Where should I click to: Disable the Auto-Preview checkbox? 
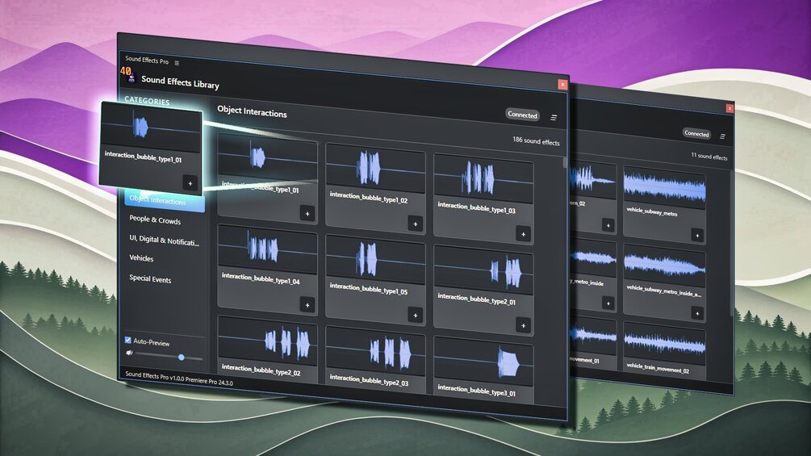coord(128,340)
